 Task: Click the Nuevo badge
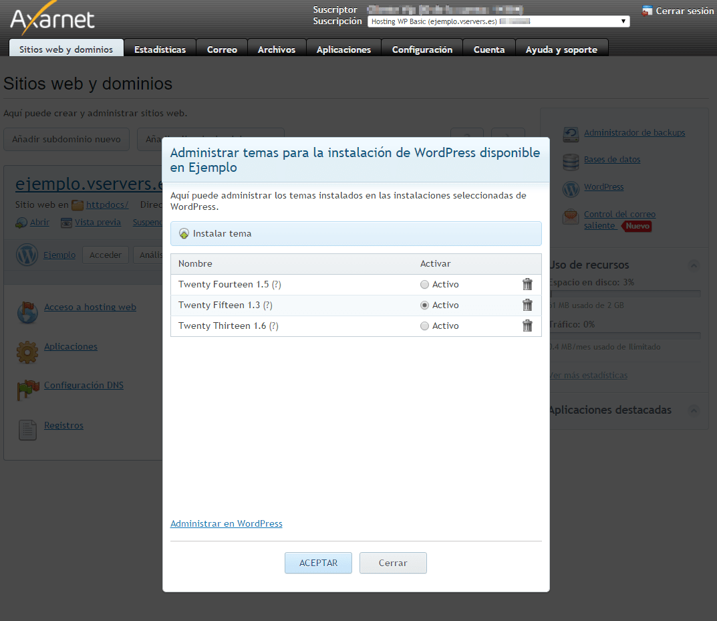(x=637, y=226)
